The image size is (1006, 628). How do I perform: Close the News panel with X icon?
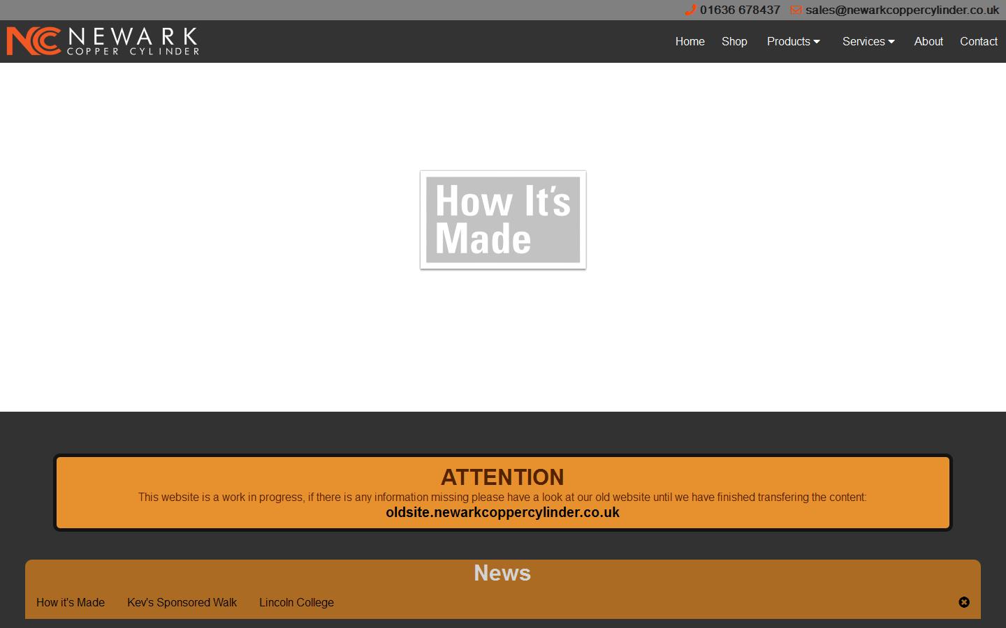tap(964, 602)
